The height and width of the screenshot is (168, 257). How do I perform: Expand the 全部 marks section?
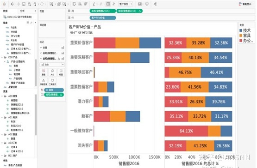coord(41,48)
